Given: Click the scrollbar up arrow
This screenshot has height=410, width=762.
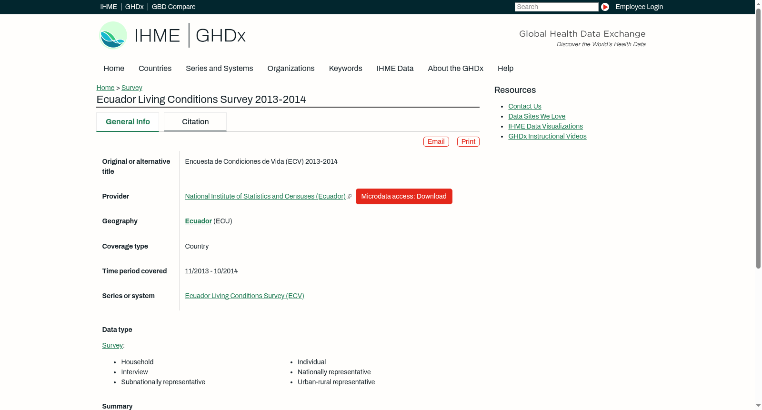Looking at the screenshot, I should click(758, 3).
